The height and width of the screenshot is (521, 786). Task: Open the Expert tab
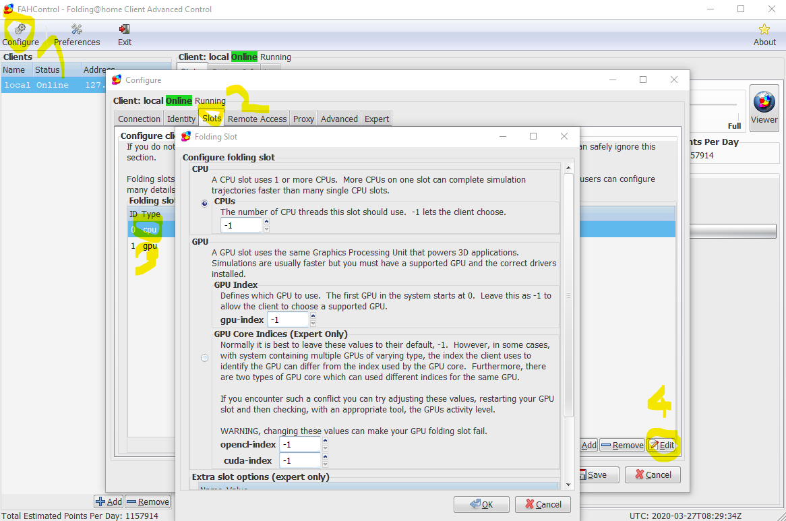pyautogui.click(x=376, y=119)
